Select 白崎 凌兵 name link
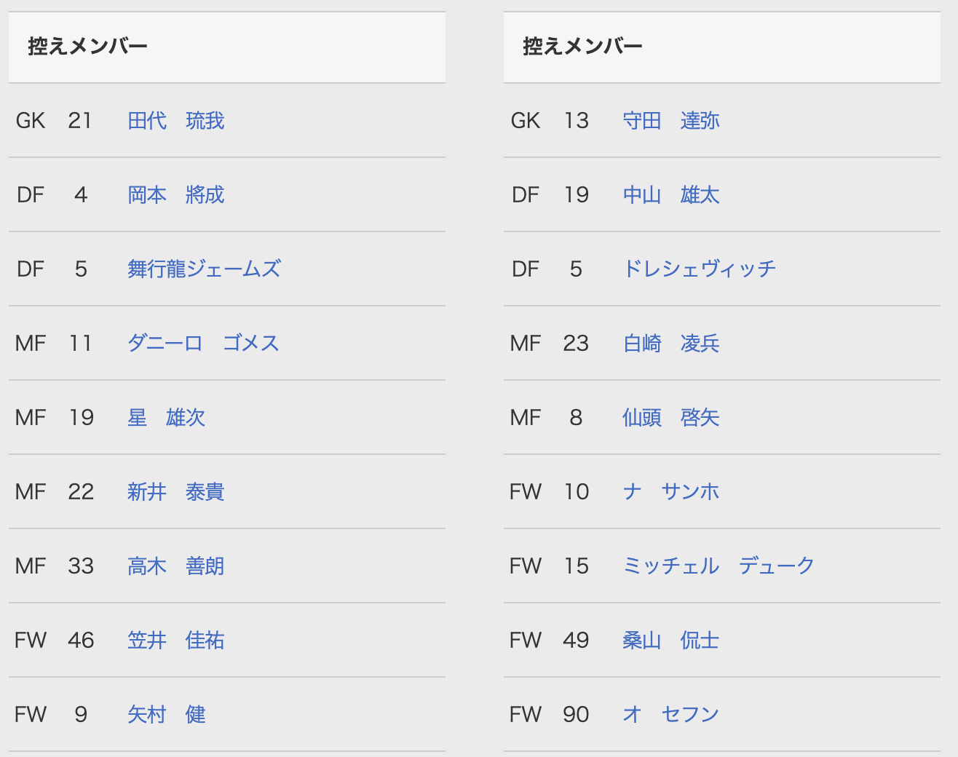Screen dimensions: 958x757 [x=670, y=344]
